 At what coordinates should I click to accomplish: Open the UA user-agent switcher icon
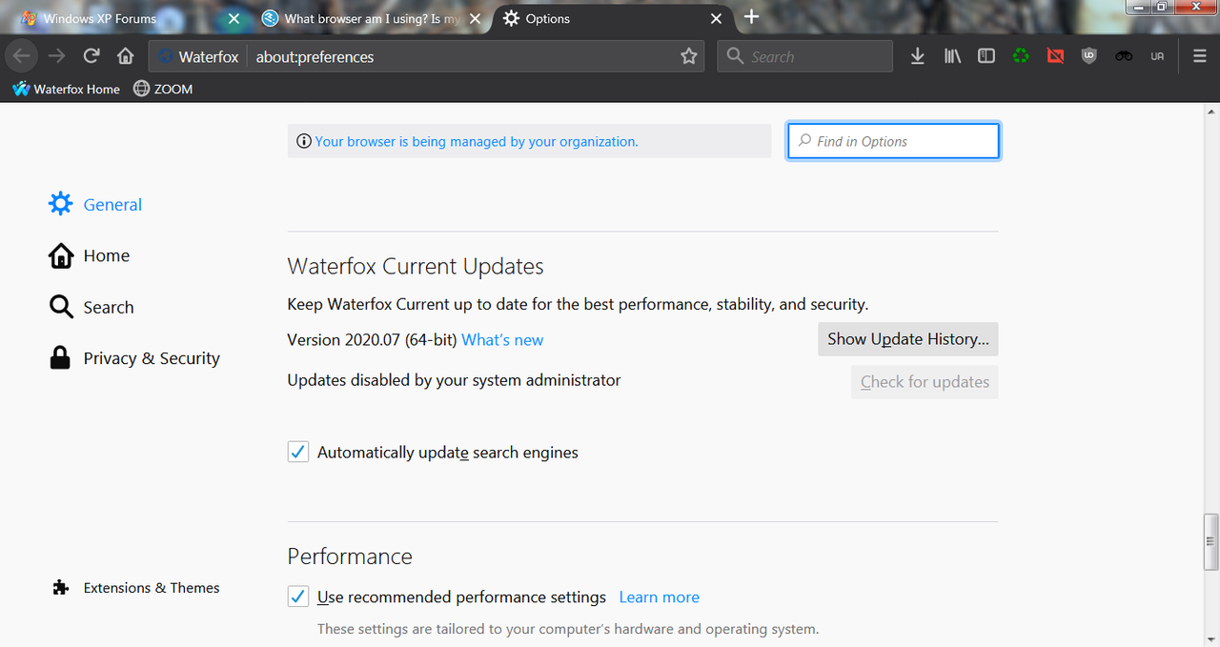point(1157,56)
